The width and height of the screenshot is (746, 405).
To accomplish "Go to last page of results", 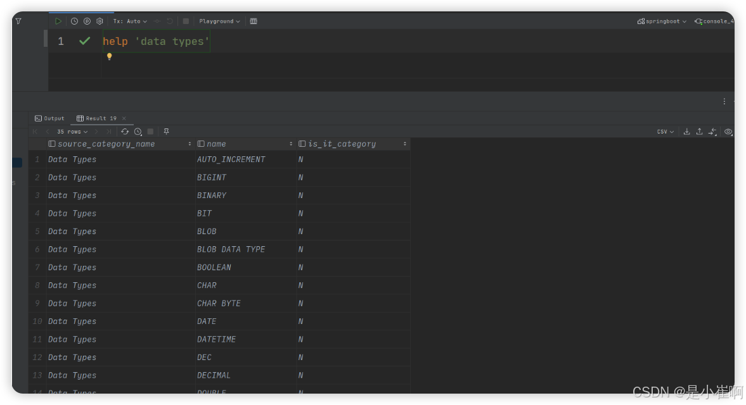I will pyautogui.click(x=109, y=132).
